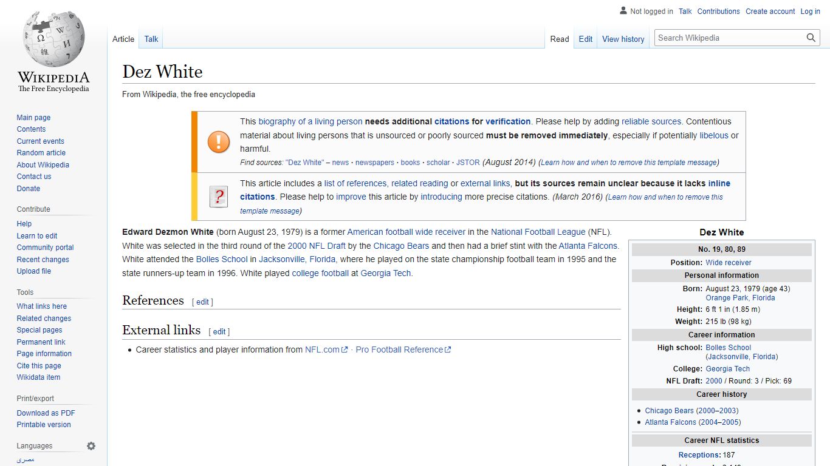Edit the References section
This screenshot has height=466, width=830.
202,302
